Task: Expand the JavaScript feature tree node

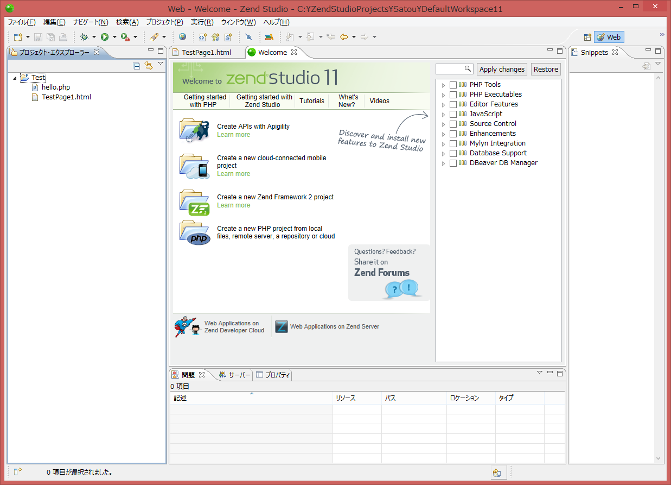Action: 443,114
